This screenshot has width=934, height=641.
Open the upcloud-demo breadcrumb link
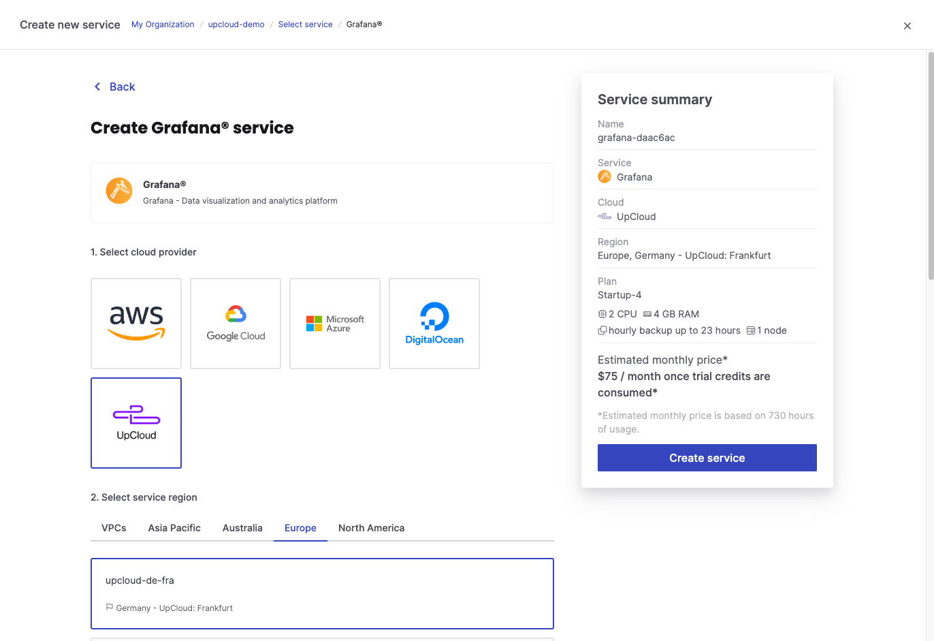tap(236, 25)
